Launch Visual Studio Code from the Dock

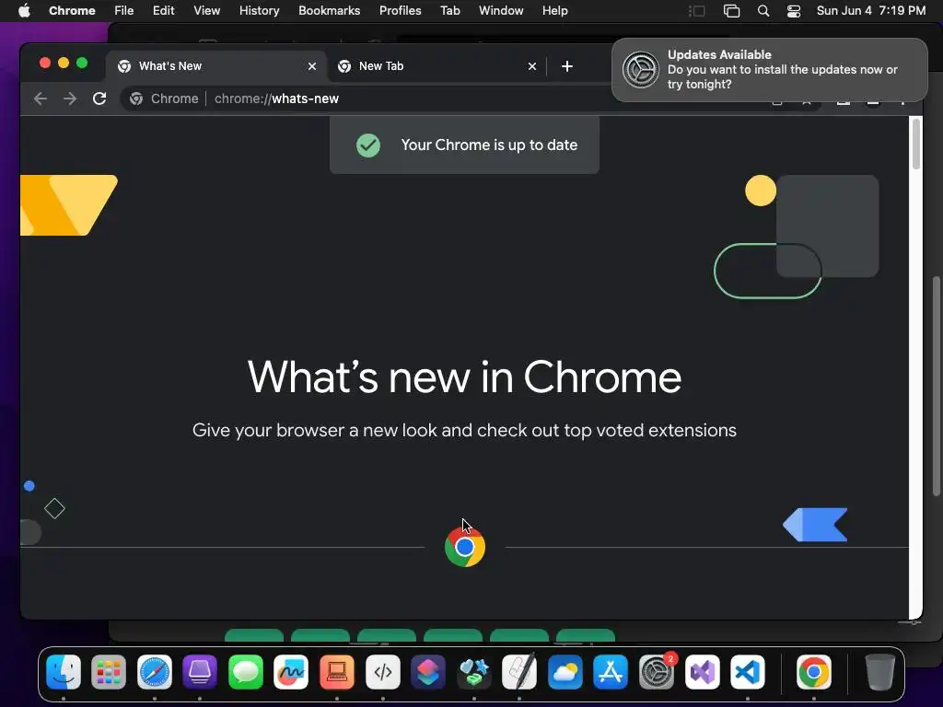[x=748, y=671]
